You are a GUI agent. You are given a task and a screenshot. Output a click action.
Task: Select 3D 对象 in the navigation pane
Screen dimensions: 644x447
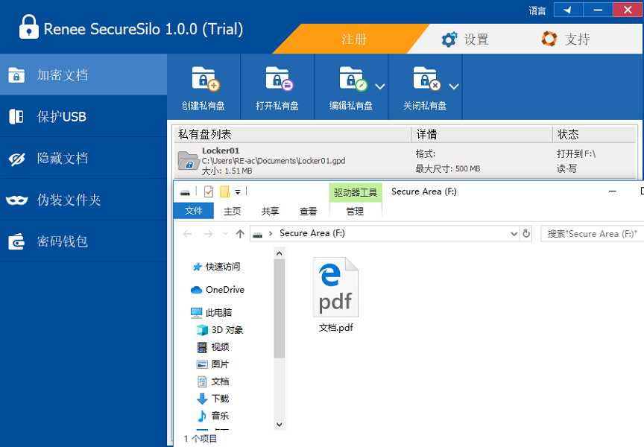point(220,330)
